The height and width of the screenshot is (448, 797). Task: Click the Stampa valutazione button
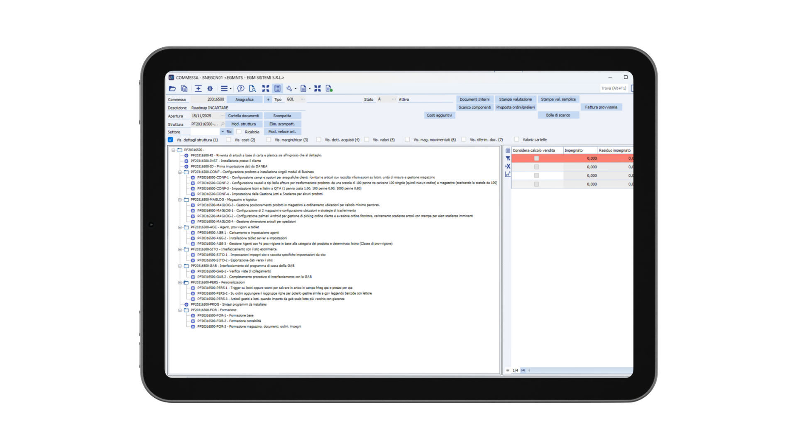[x=515, y=100]
